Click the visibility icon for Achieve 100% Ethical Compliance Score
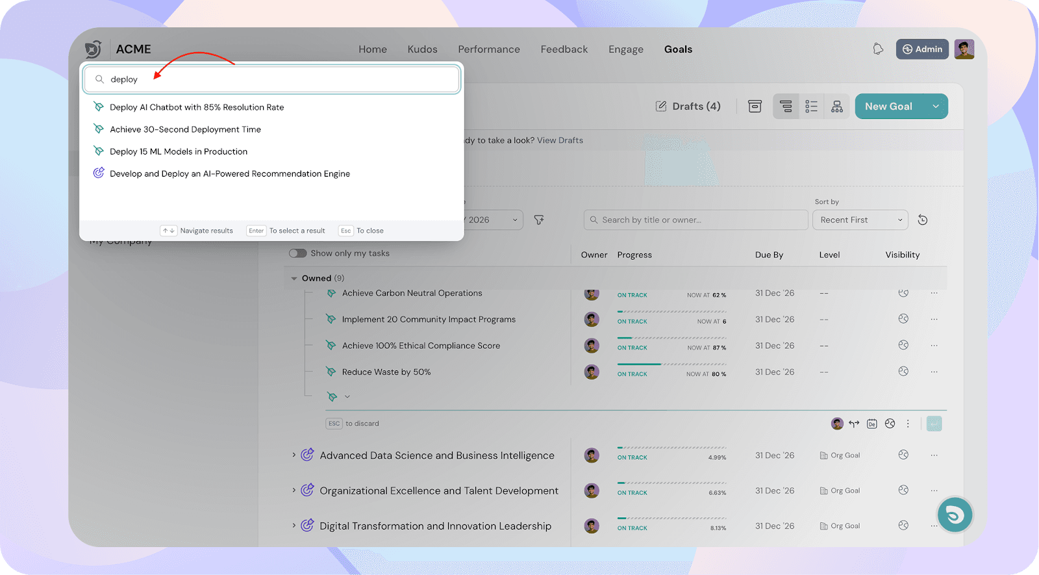 [903, 345]
